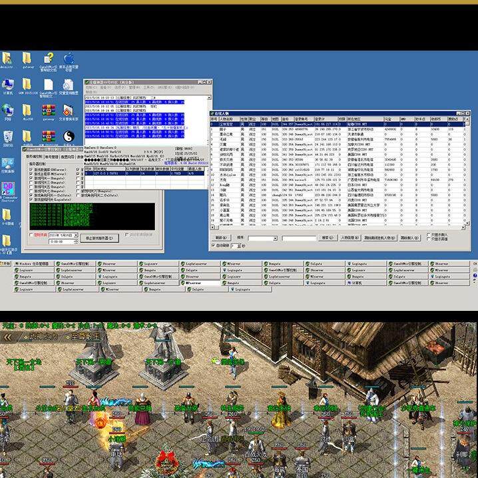Image resolution: width=478 pixels, height=478 pixels.
Task: Open the 排序 sort dropdown
Action: (275, 238)
